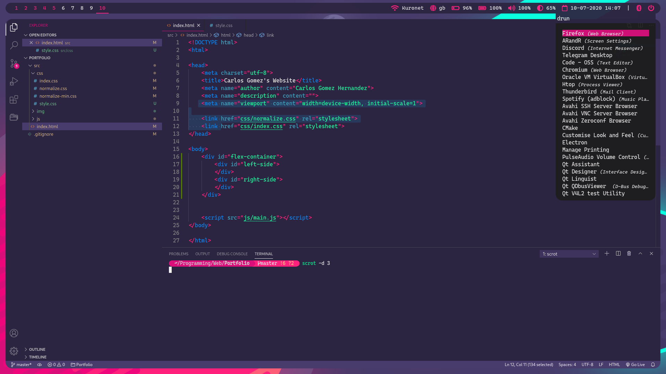Image resolution: width=666 pixels, height=374 pixels.
Task: Click 'link' in the breadcrumb path
Action: click(x=270, y=35)
